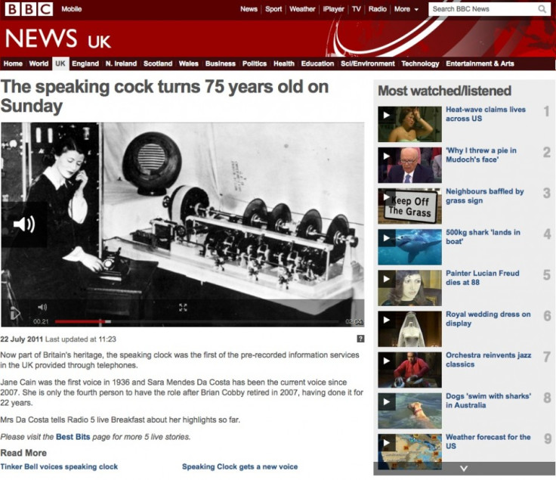This screenshot has width=556, height=480.
Task: Open 'Why I threw a pie' link
Action: tap(480, 155)
